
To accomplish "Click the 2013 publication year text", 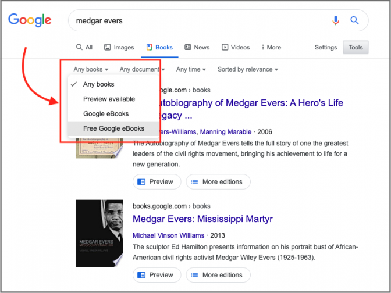I will point(218,235).
